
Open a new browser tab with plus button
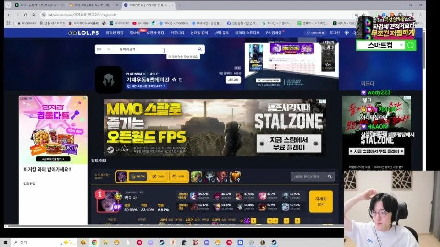[180, 5]
